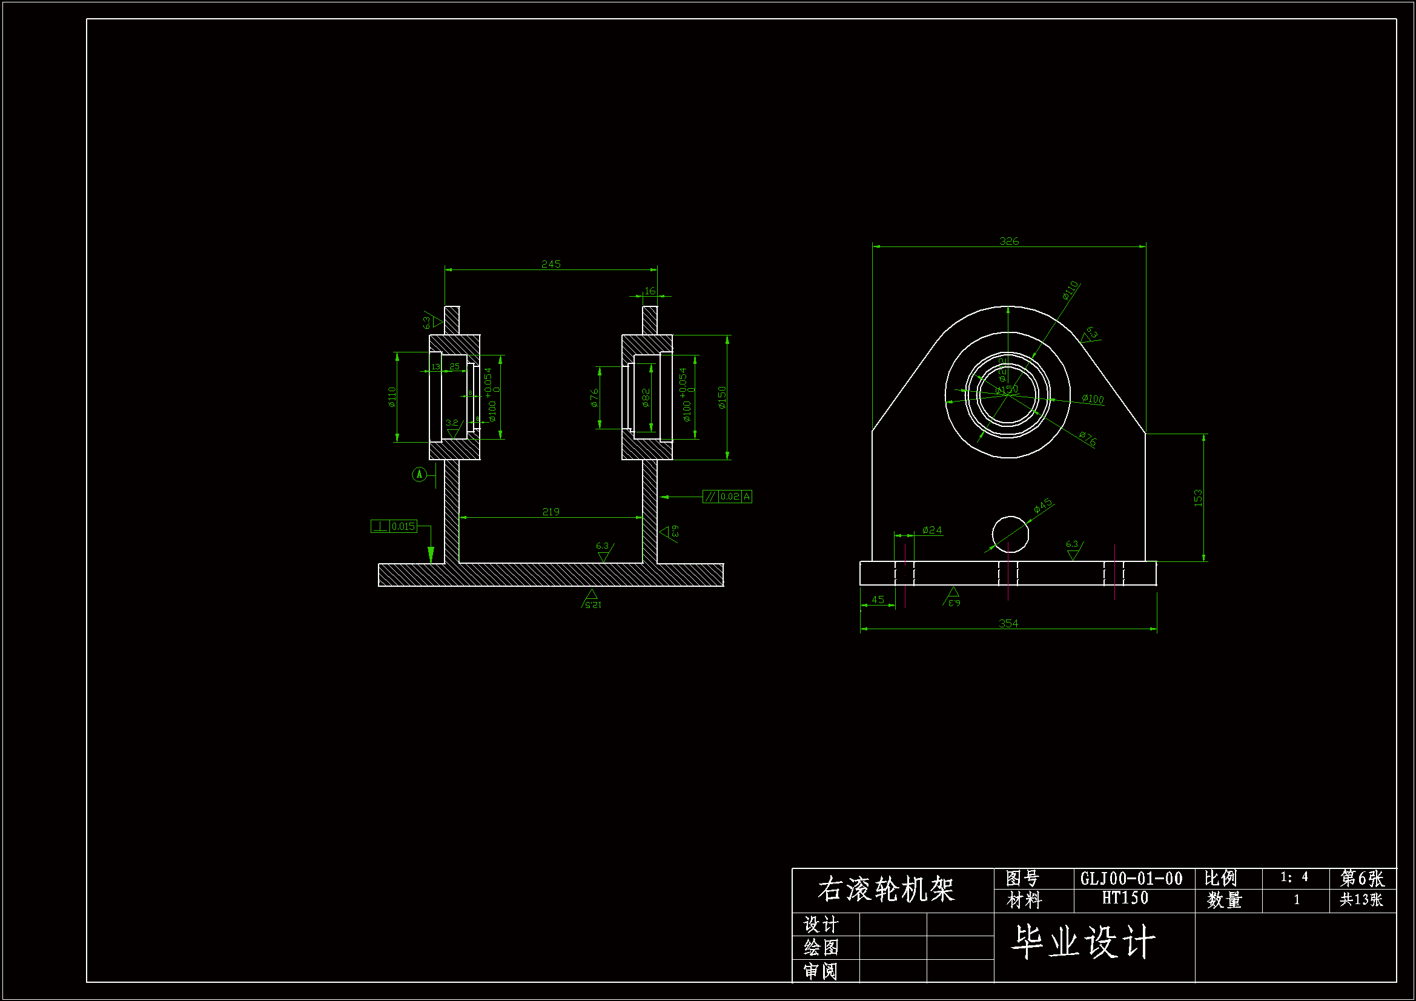Click the ø110 leader label on front view
1416x1001 pixels.
point(1071,290)
